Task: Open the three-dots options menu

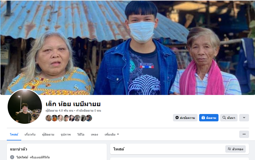Action: pos(244,134)
